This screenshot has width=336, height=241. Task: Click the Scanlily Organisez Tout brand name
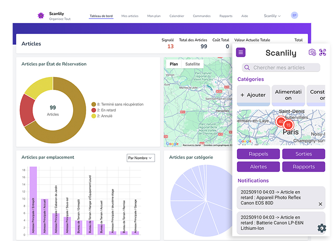[60, 16]
